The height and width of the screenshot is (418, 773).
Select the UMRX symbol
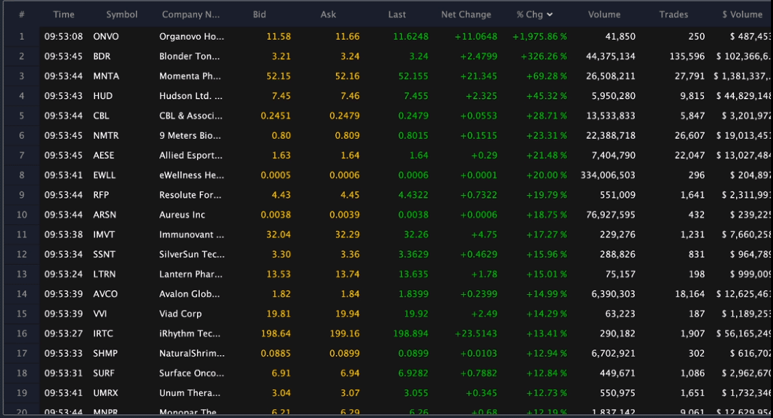[x=105, y=393]
